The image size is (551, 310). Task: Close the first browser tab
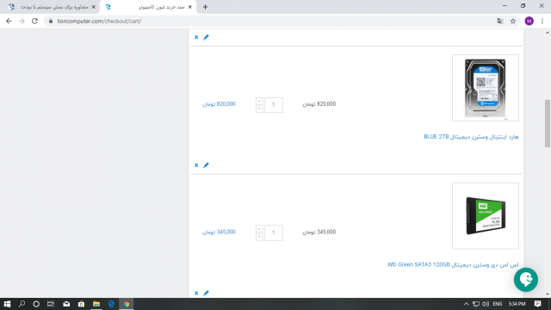(x=94, y=7)
